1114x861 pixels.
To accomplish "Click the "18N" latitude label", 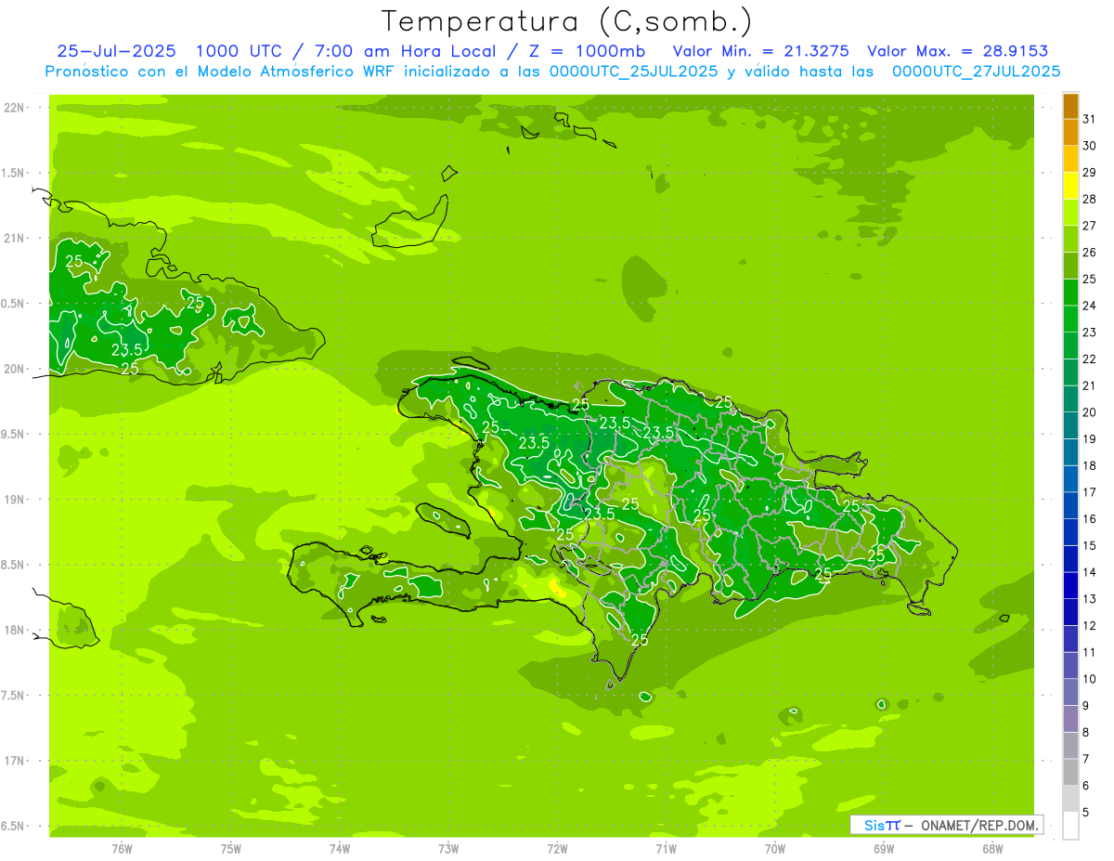I will coord(15,630).
